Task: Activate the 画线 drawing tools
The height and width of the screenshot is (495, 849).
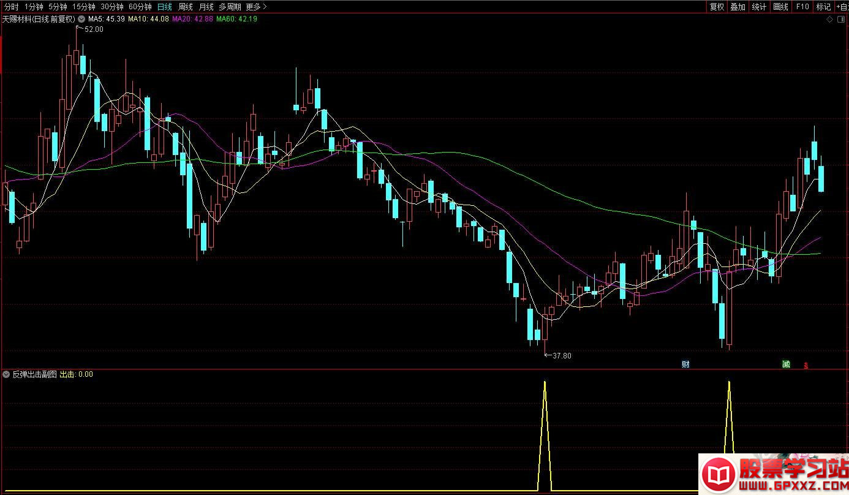Action: (780, 7)
